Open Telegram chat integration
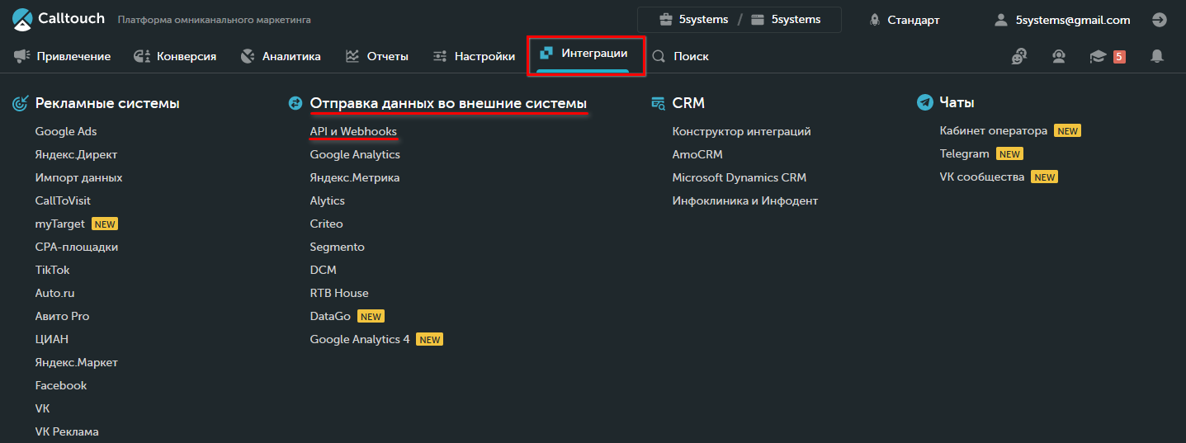 point(964,153)
